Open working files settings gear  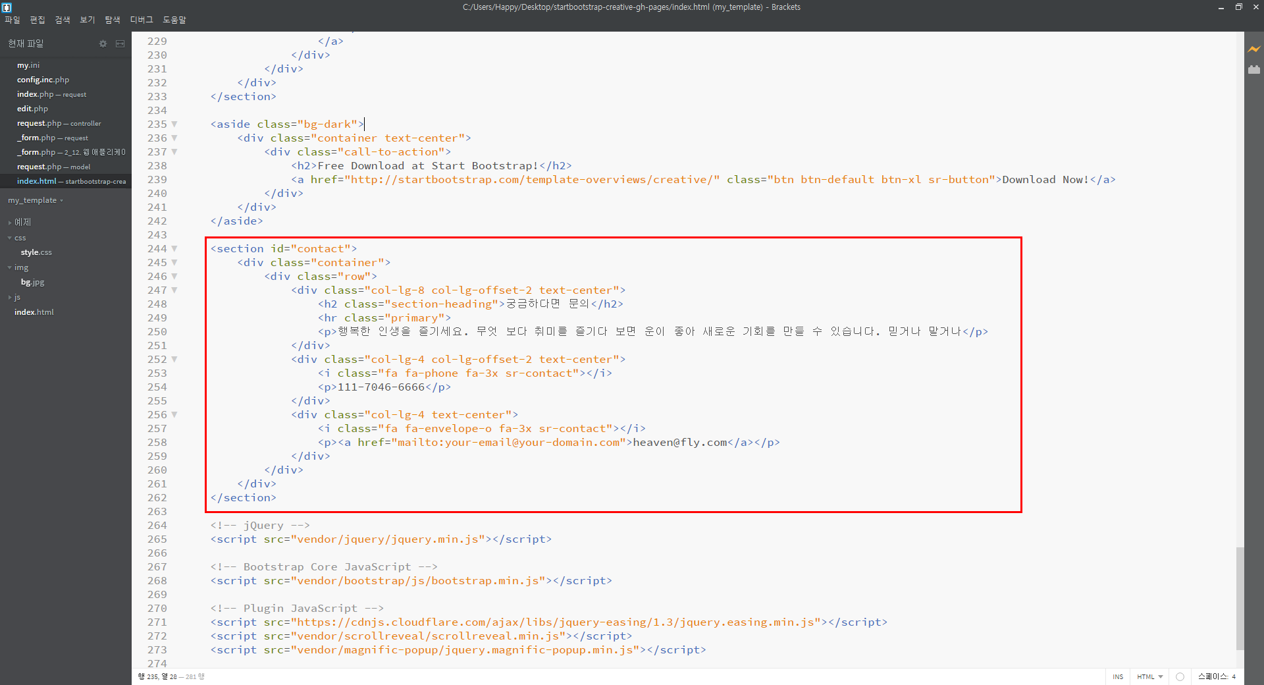[103, 43]
